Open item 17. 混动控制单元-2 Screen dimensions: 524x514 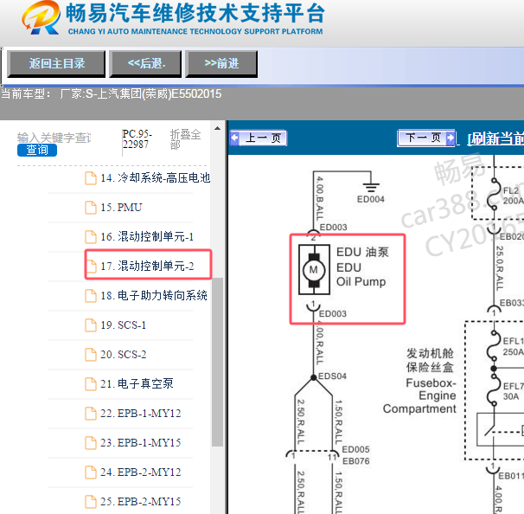pyautogui.click(x=147, y=267)
